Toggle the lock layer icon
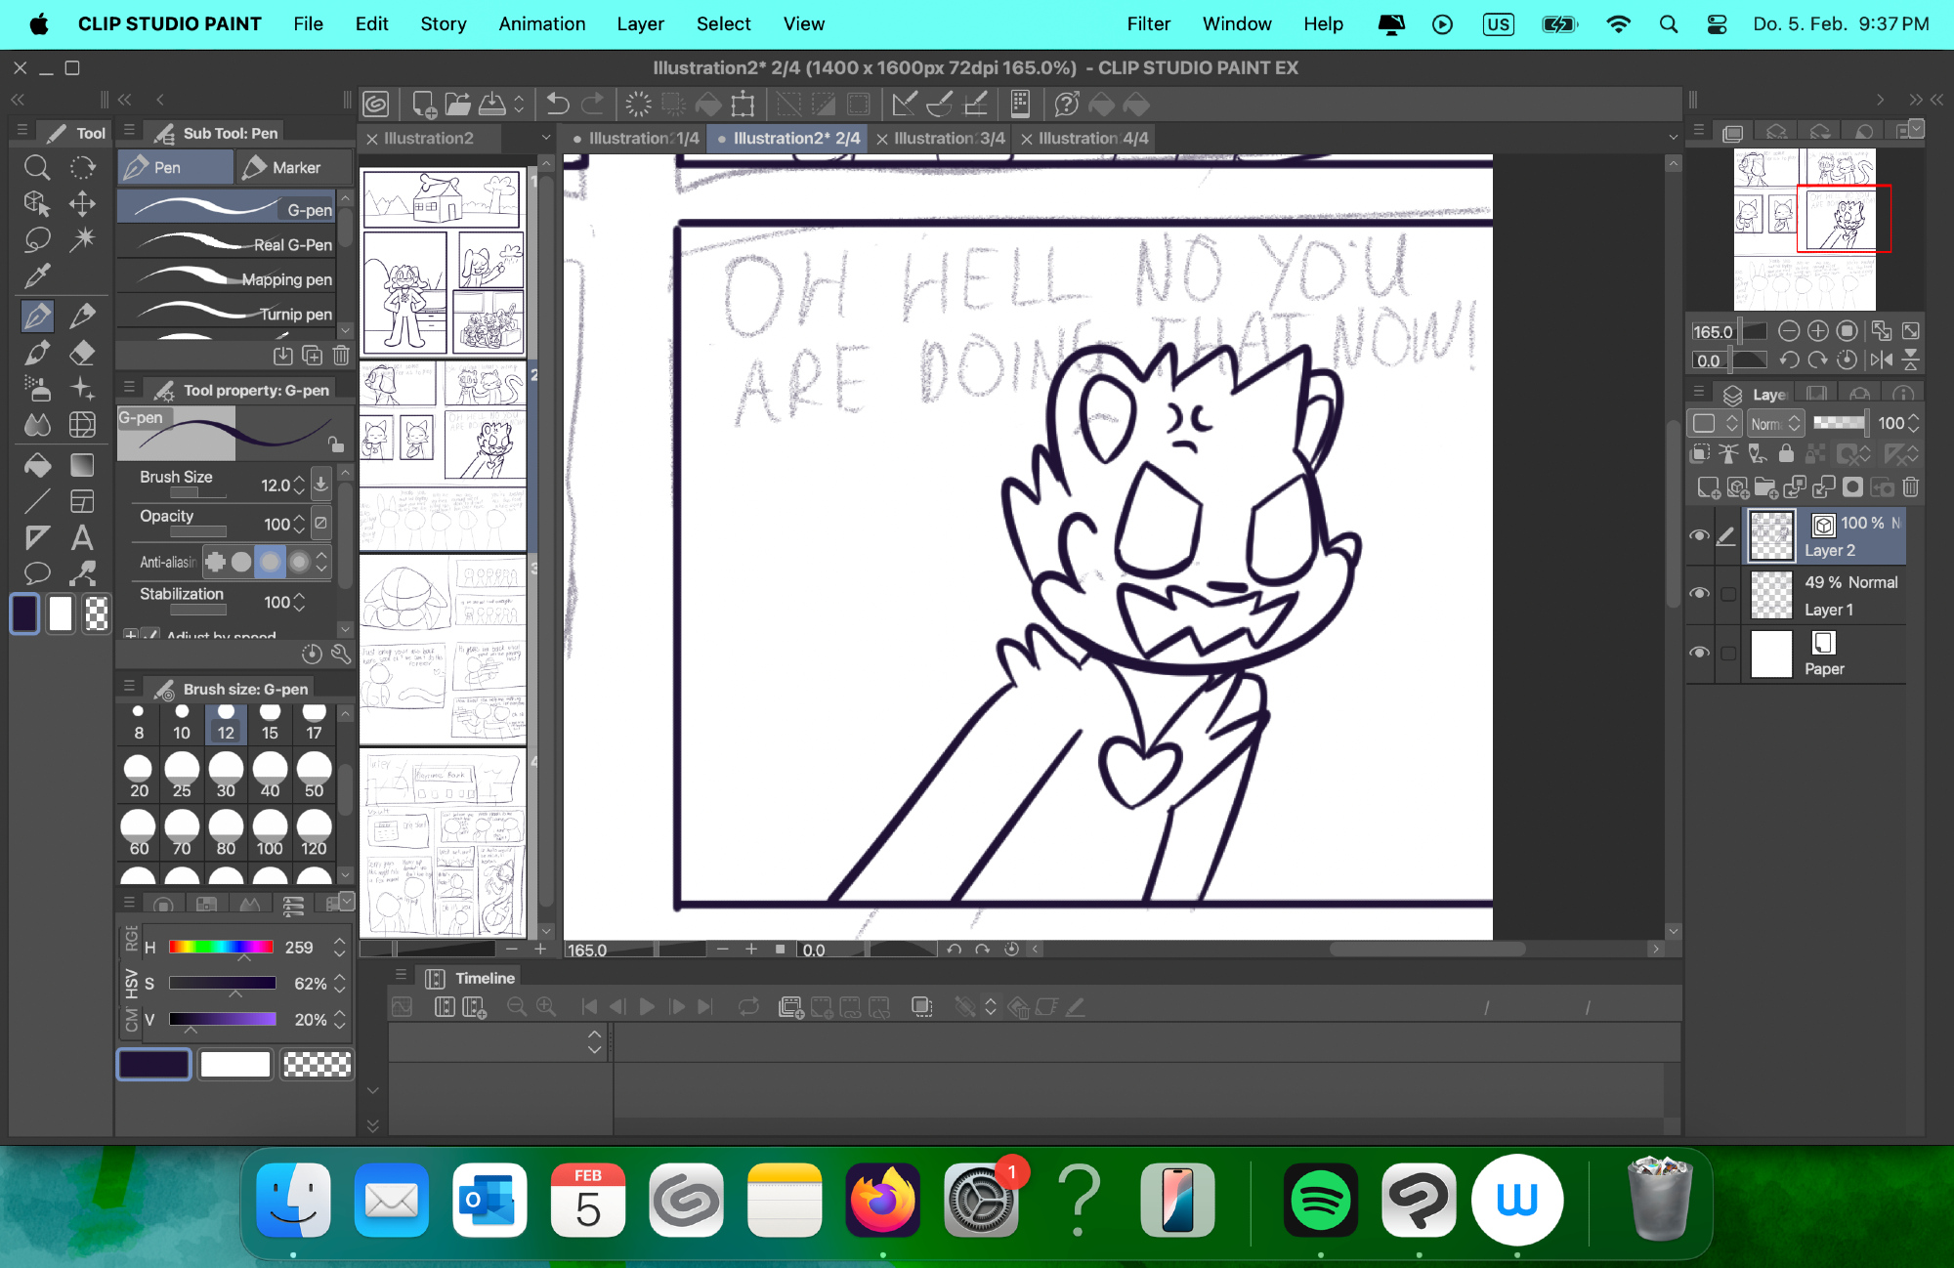1954x1268 pixels. 1786,453
